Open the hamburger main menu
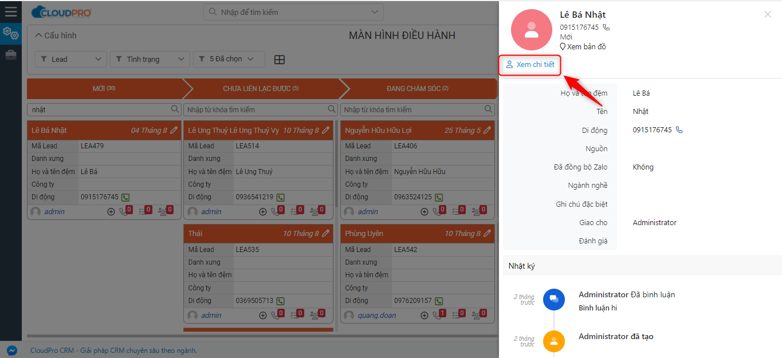This screenshot has width=782, height=358. coord(10,11)
